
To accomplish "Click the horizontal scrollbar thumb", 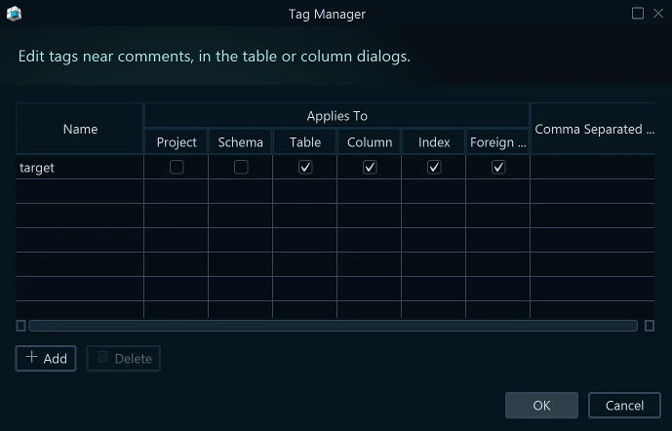I will (x=333, y=326).
